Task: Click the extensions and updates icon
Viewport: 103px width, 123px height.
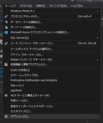Action: click(x=6, y=65)
